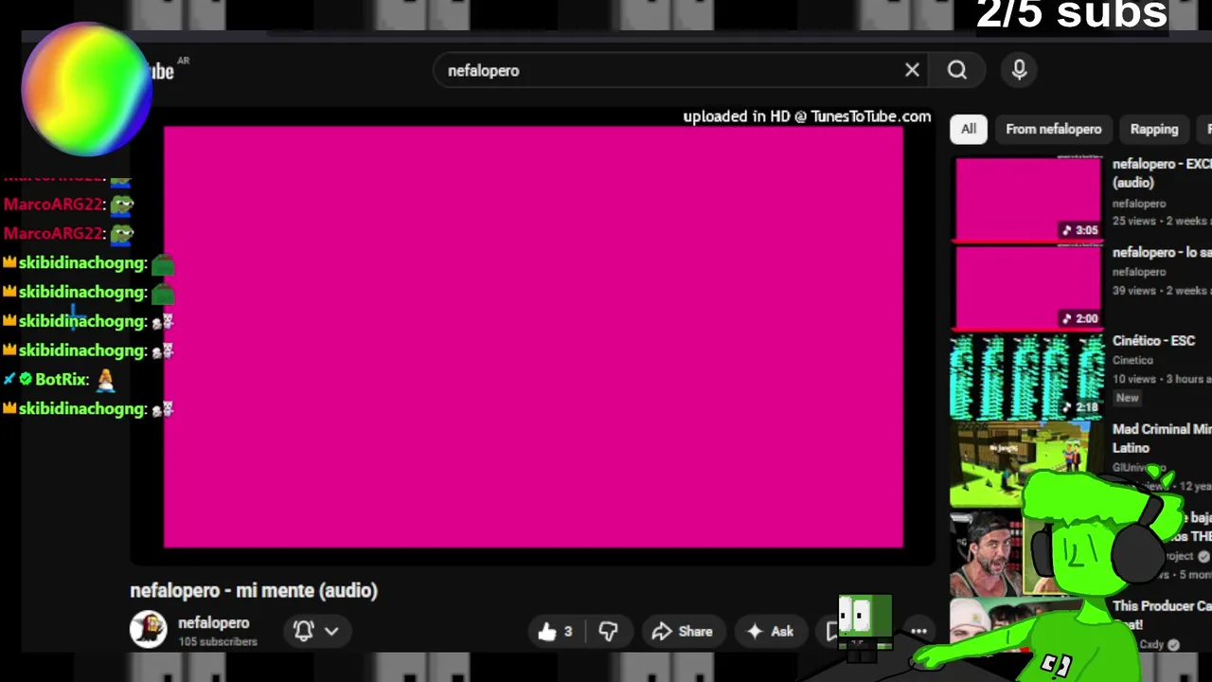1212x682 pixels.
Task: Share the mi mente video
Action: [682, 632]
